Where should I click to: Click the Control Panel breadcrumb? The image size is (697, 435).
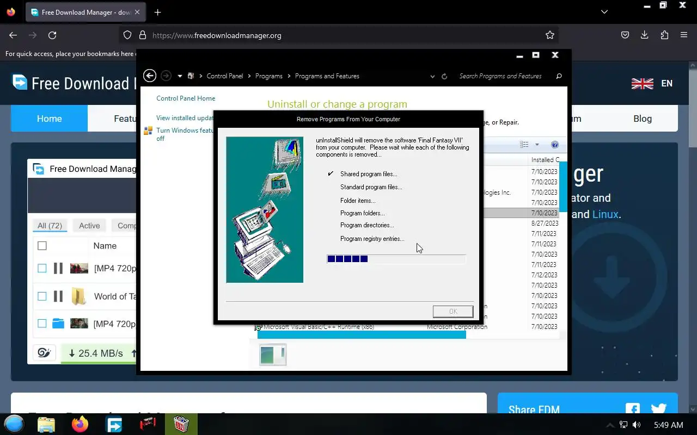click(225, 76)
